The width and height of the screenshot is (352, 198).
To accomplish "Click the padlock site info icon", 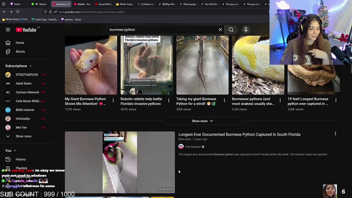I will pyautogui.click(x=50, y=12).
